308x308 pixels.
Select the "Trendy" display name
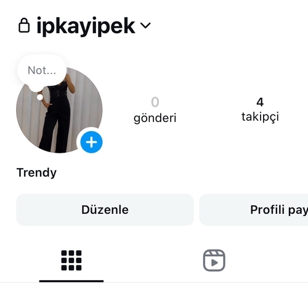(x=36, y=172)
